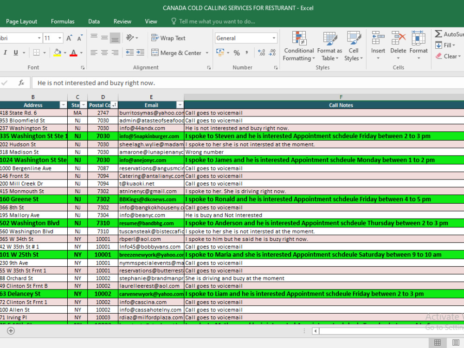Align text left
The height and width of the screenshot is (348, 464).
click(x=94, y=53)
